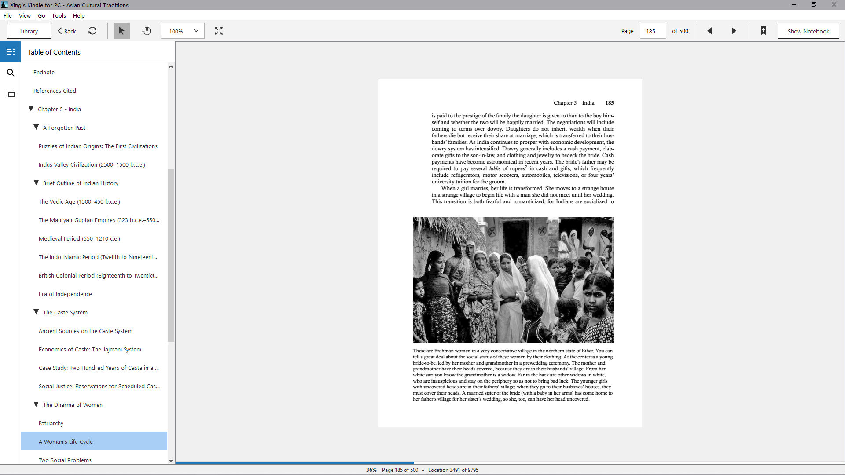Viewport: 845px width, 475px height.
Task: Add a bookmark to this page
Action: [764, 31]
